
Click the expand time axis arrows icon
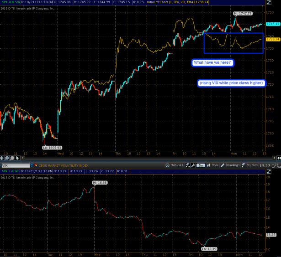[x=279, y=158]
